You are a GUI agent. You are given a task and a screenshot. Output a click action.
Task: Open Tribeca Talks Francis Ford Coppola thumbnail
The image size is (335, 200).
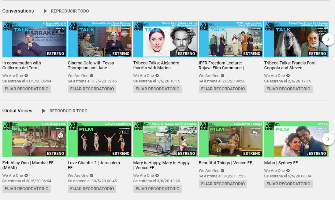coord(296,39)
